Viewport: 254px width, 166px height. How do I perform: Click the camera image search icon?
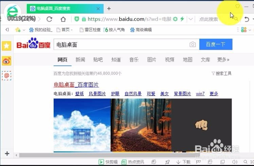[x=193, y=44]
